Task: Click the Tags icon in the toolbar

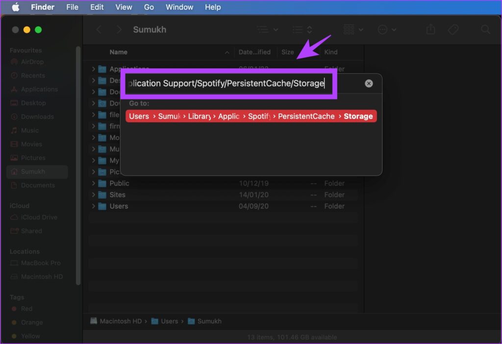Action: [452, 29]
